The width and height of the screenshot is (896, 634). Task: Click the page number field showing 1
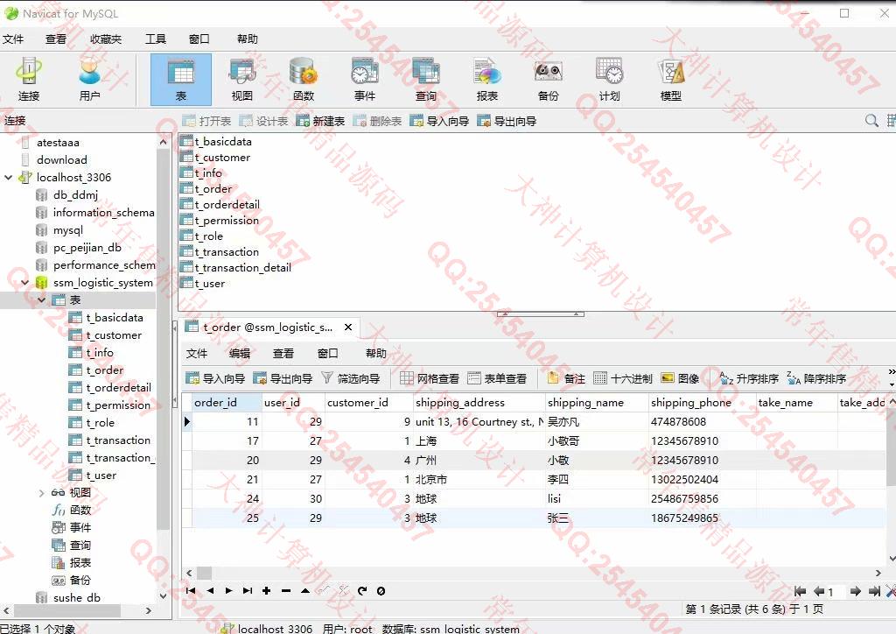point(835,592)
